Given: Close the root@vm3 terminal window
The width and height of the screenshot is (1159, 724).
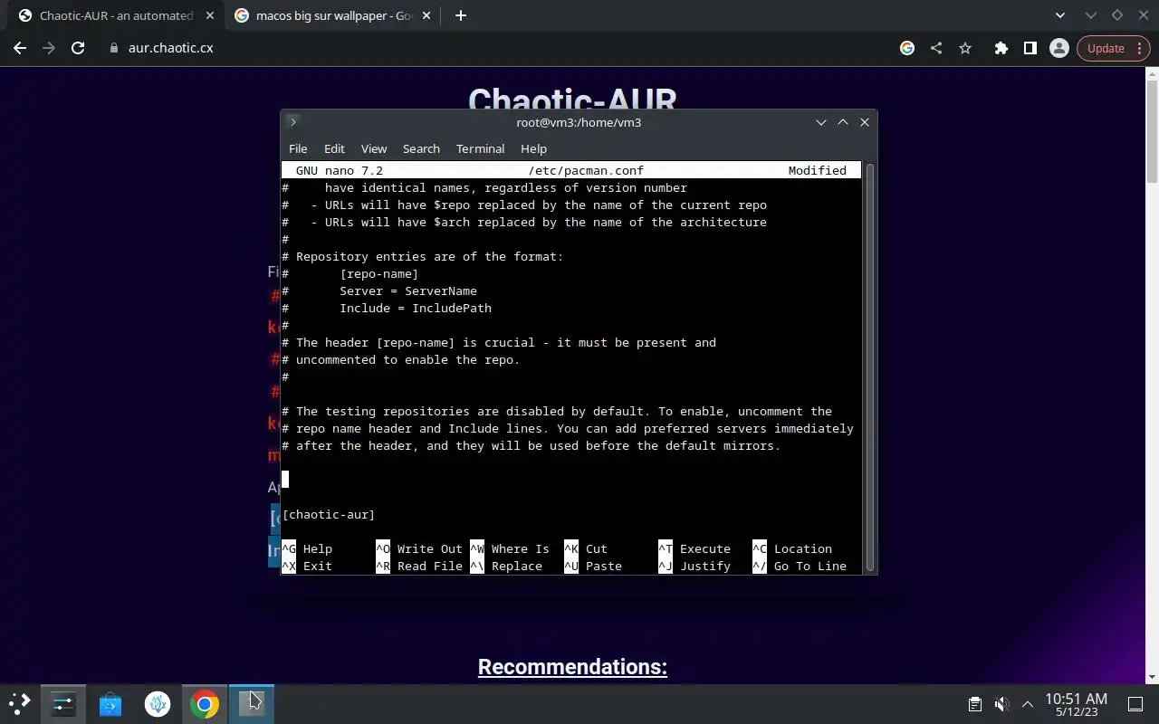Looking at the screenshot, I should [x=865, y=122].
